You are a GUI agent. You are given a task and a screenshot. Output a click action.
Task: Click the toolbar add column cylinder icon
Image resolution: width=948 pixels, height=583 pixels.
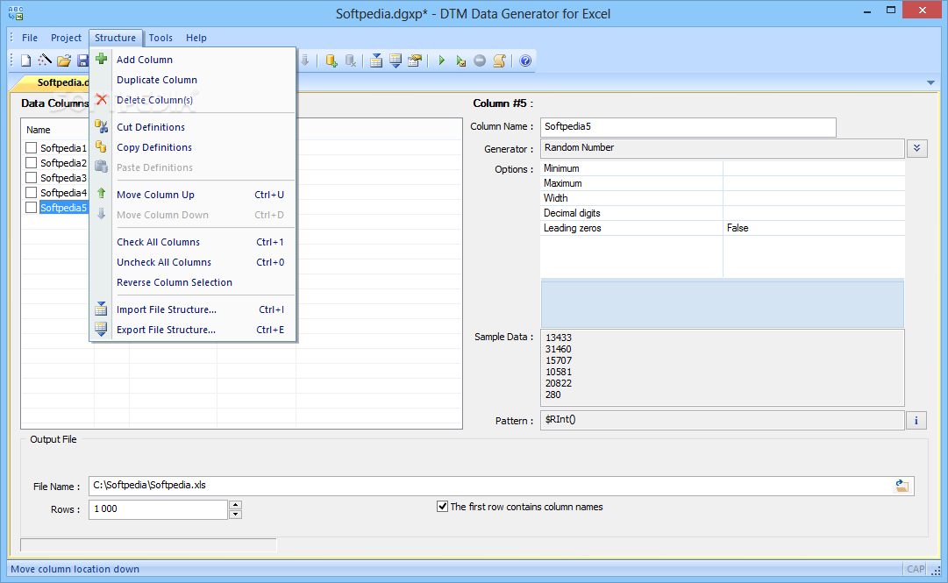point(331,60)
